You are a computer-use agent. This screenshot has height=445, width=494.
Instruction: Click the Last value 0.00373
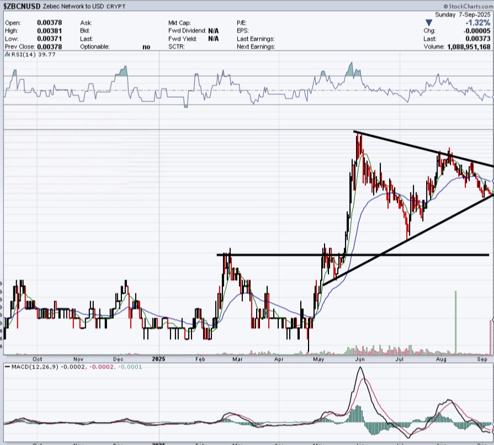478,39
